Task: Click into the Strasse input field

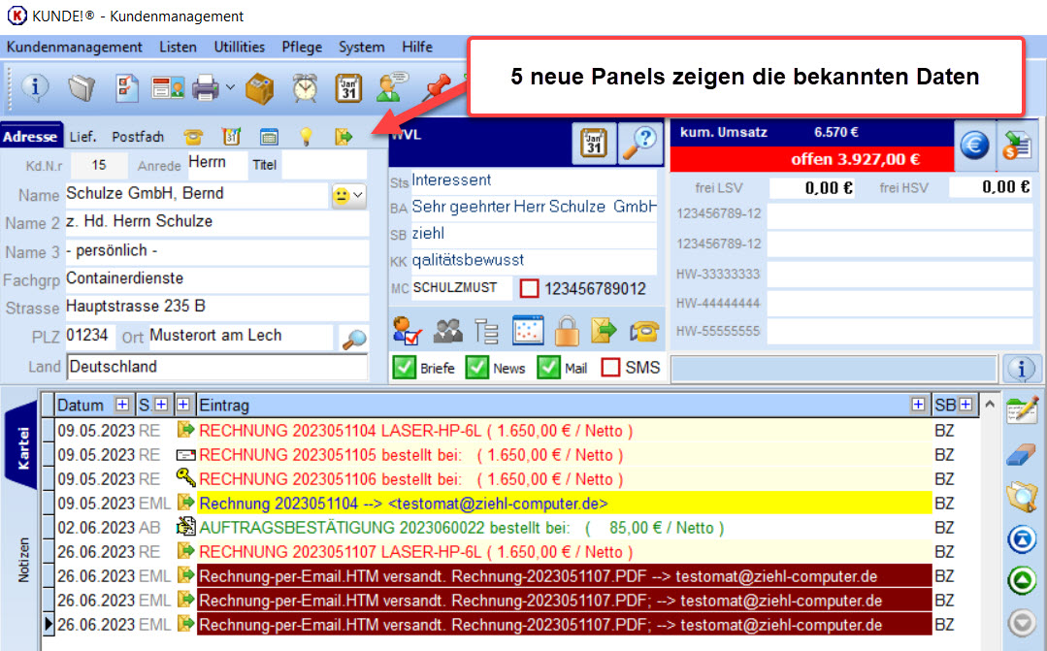Action: click(x=215, y=307)
